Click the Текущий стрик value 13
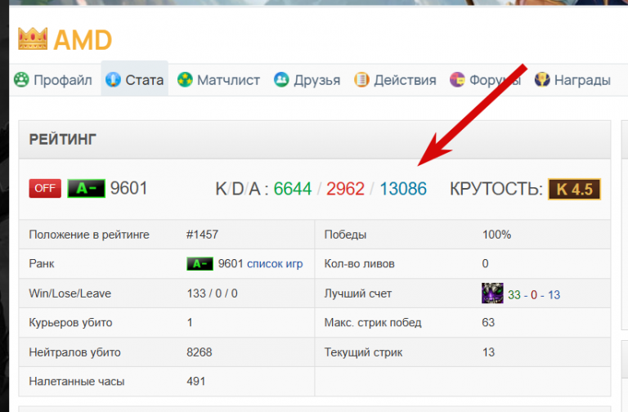 click(x=488, y=352)
